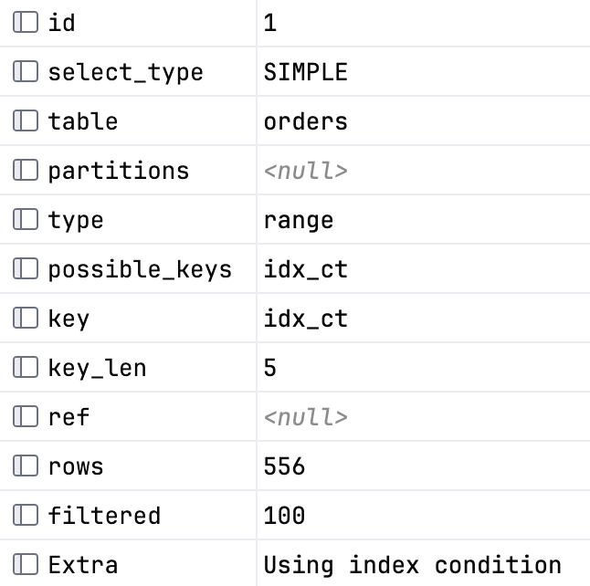Click the column icon next to type

click(26, 219)
